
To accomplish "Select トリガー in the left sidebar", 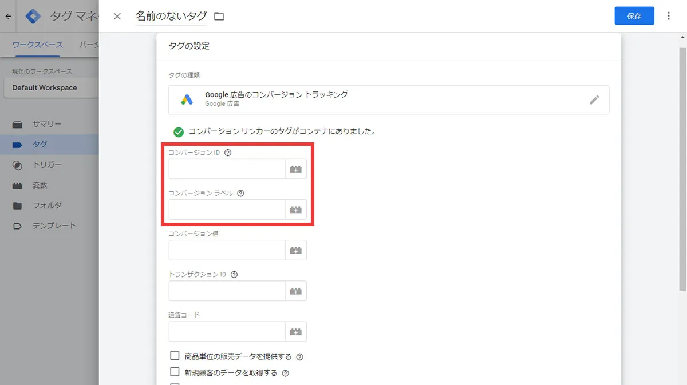I will click(47, 165).
